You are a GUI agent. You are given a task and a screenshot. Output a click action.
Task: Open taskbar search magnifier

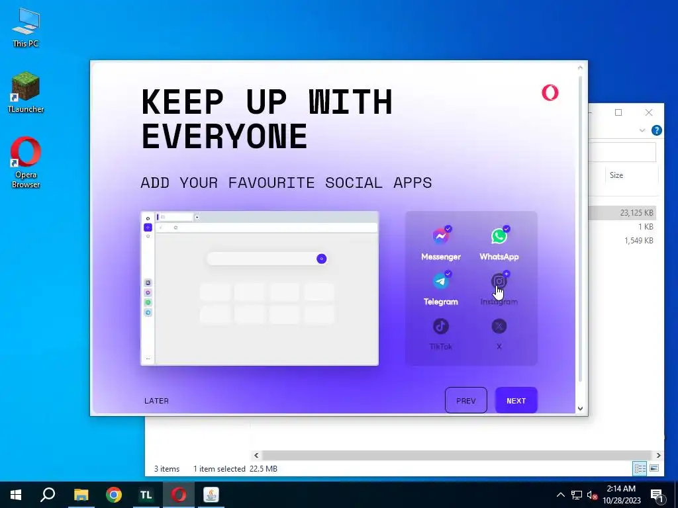(x=48, y=495)
